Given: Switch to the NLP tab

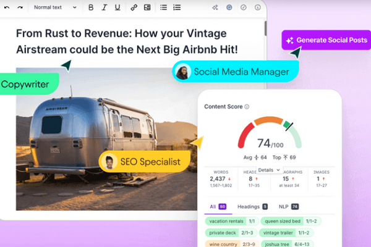Looking at the screenshot, I should (x=289, y=207).
